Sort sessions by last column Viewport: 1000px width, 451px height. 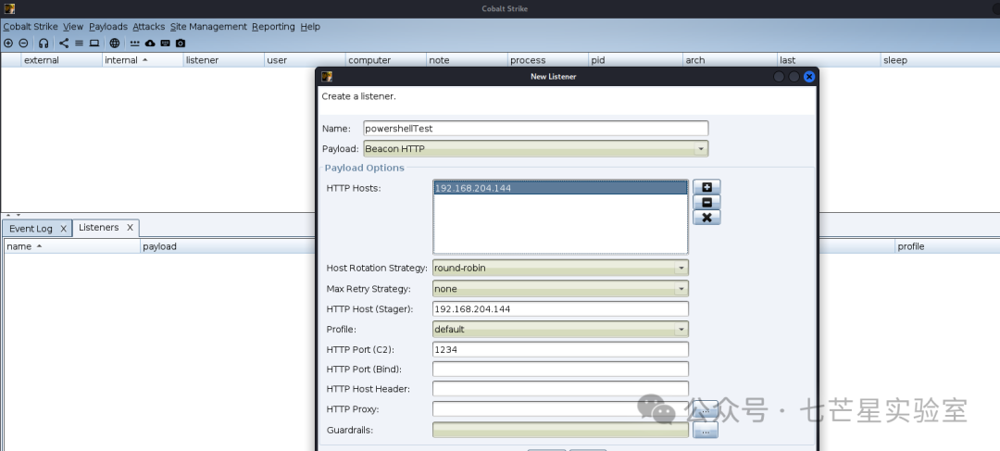(829, 60)
